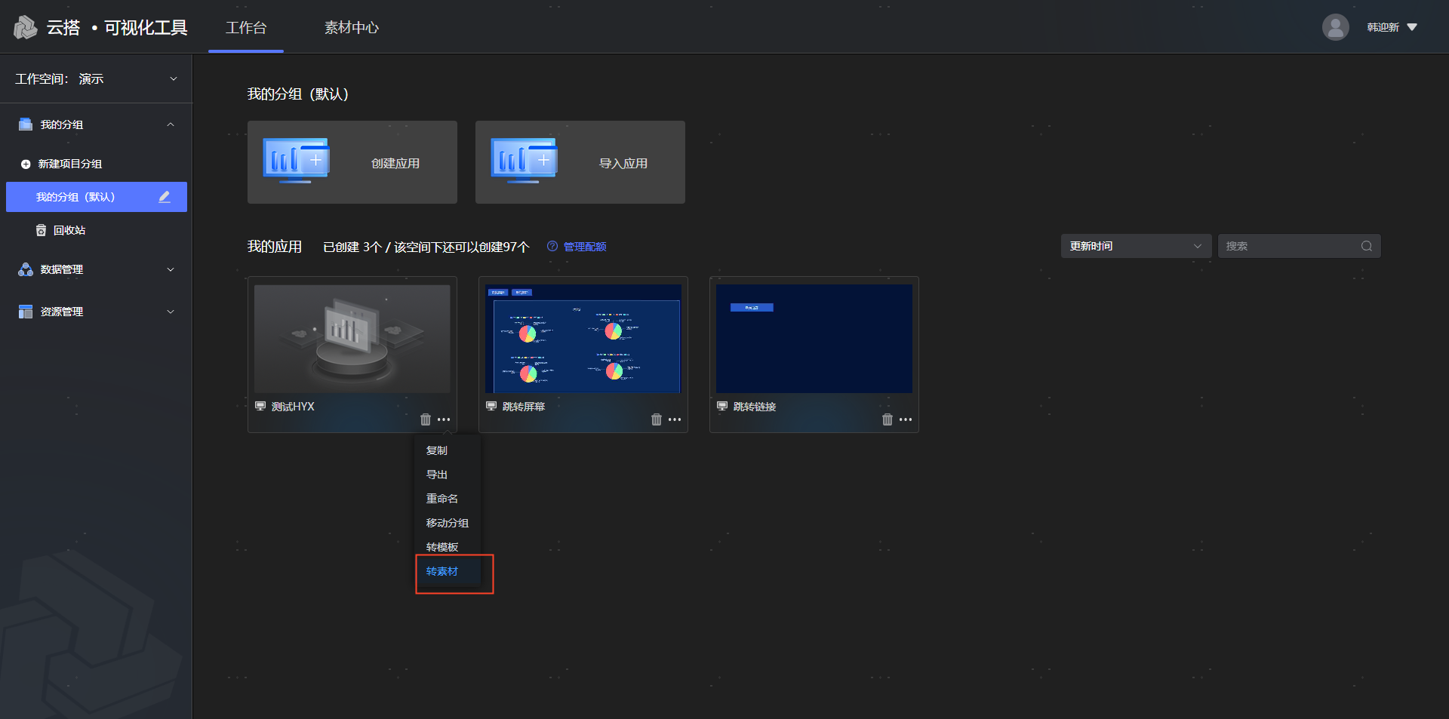1449x719 pixels.
Task: Click the help icon beside 管理配额
Action: tap(552, 247)
